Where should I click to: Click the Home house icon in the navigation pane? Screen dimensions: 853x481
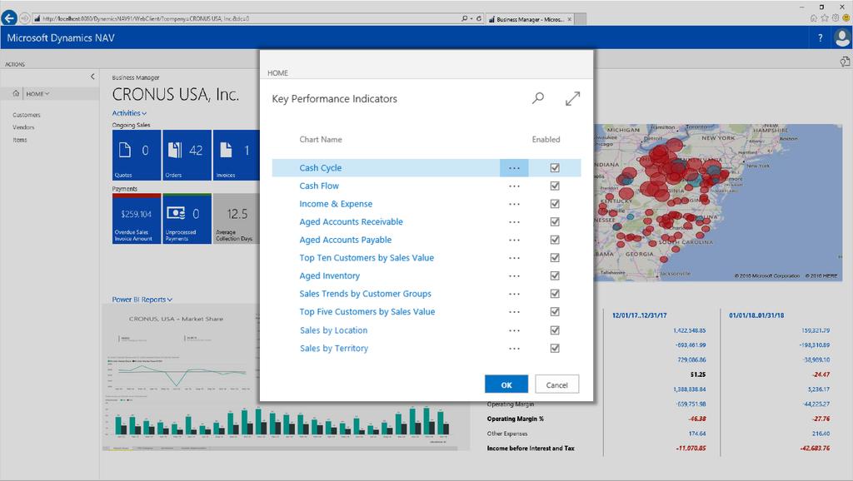point(16,93)
